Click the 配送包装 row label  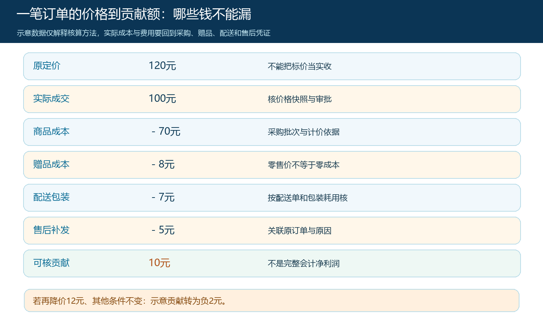click(51, 197)
